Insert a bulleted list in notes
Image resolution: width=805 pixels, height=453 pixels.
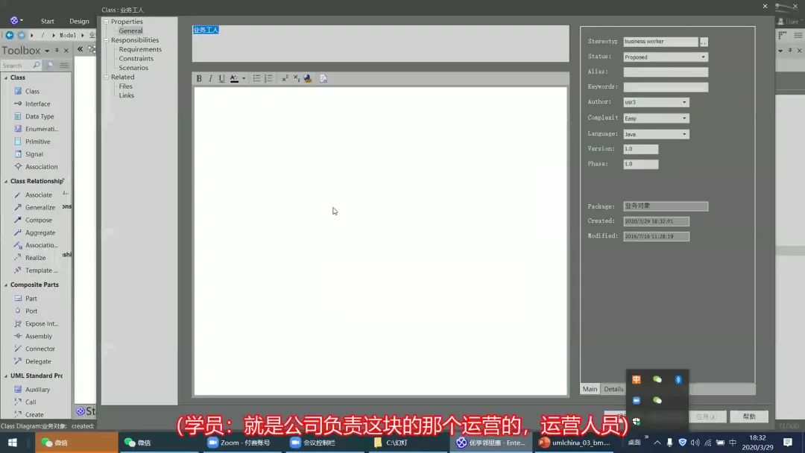tap(256, 78)
